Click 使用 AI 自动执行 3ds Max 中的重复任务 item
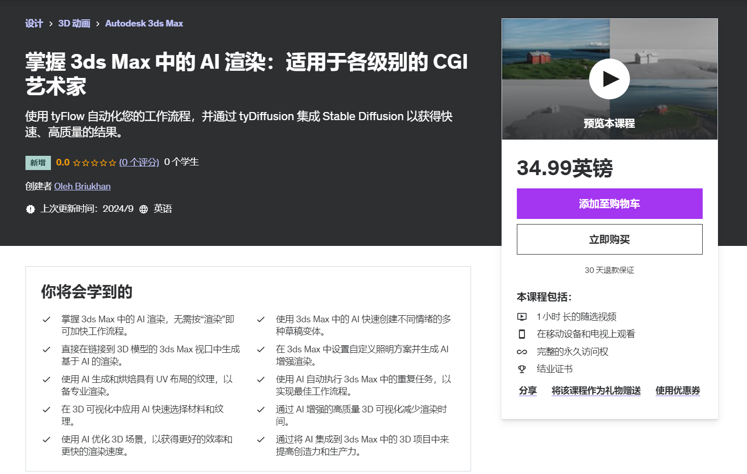This screenshot has height=474, width=747. (364, 385)
